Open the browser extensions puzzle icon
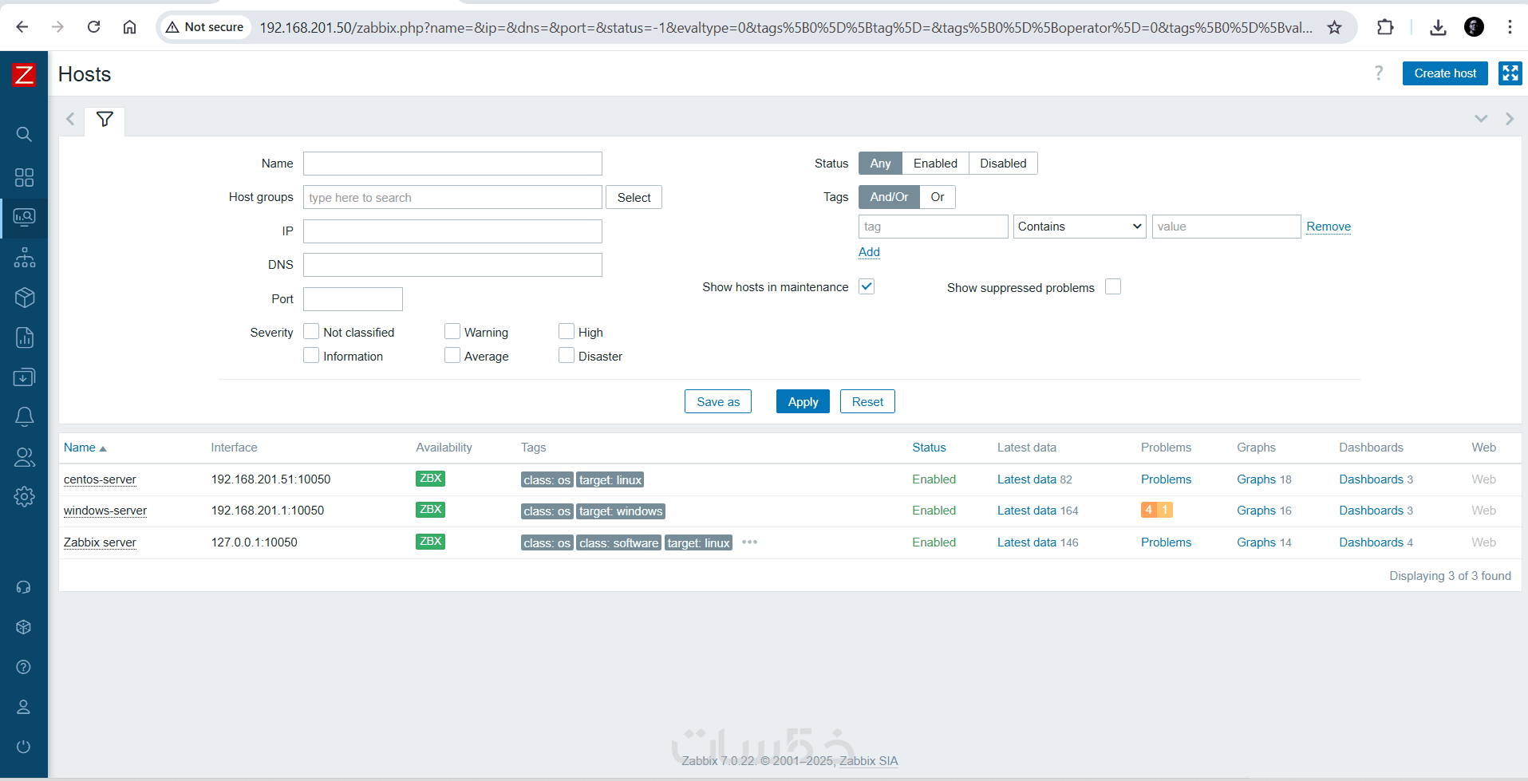The image size is (1528, 781). click(1385, 27)
